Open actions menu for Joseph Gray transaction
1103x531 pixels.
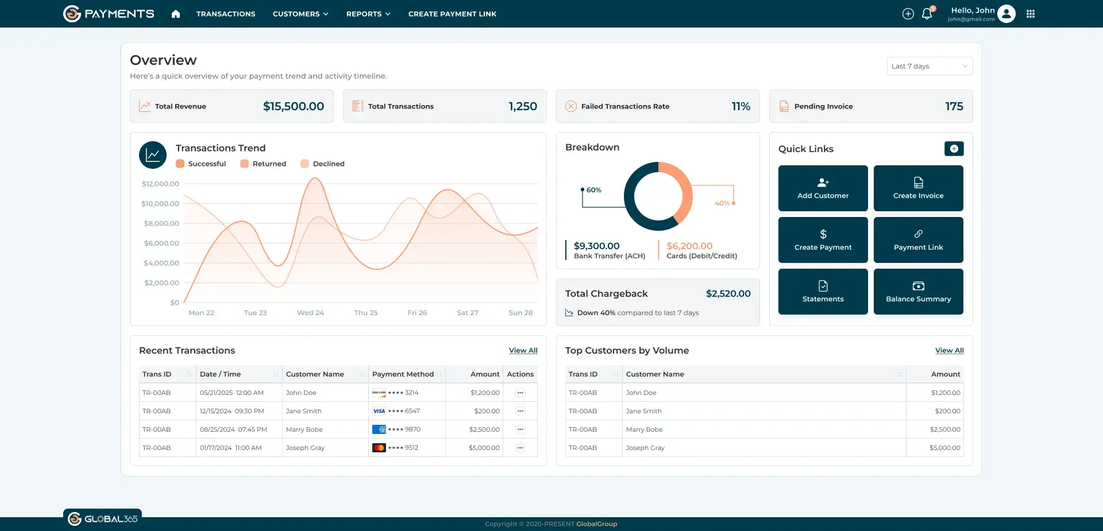(520, 448)
